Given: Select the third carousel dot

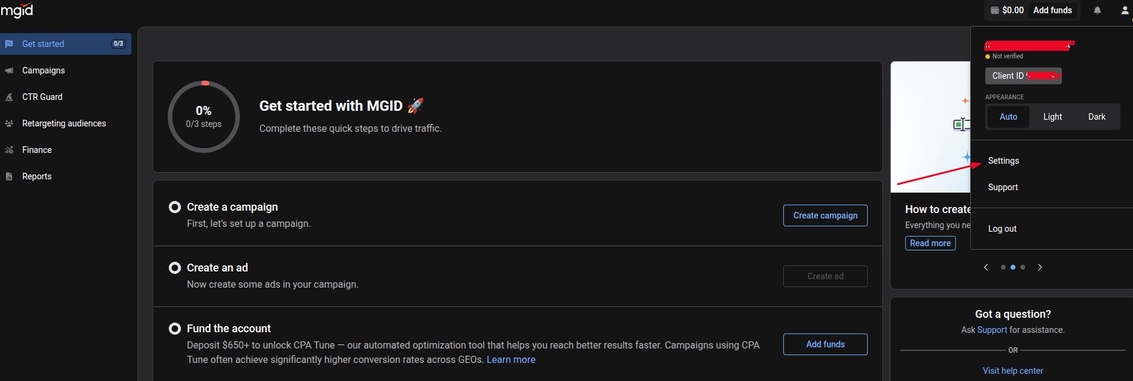Looking at the screenshot, I should 1022,267.
